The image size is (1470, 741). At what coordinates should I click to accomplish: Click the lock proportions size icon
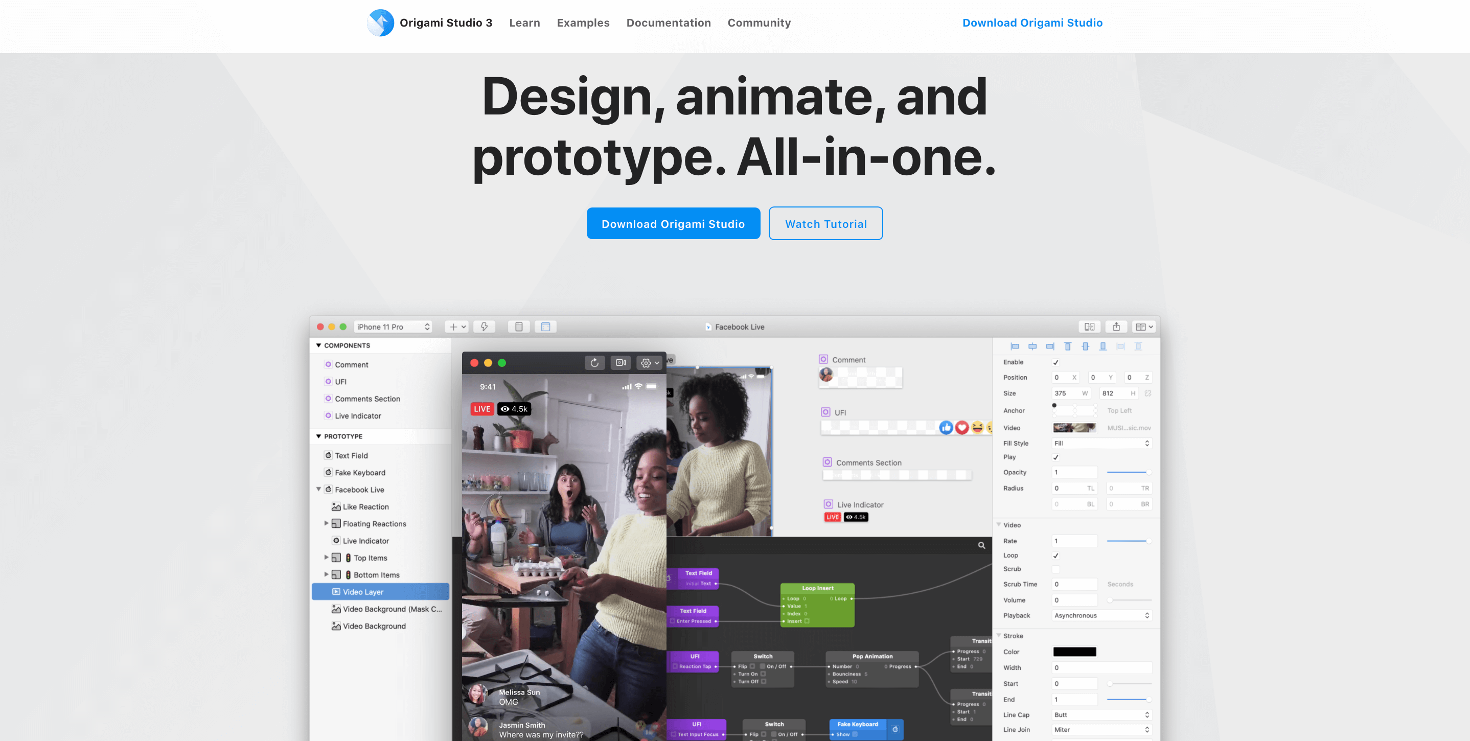pos(1147,393)
